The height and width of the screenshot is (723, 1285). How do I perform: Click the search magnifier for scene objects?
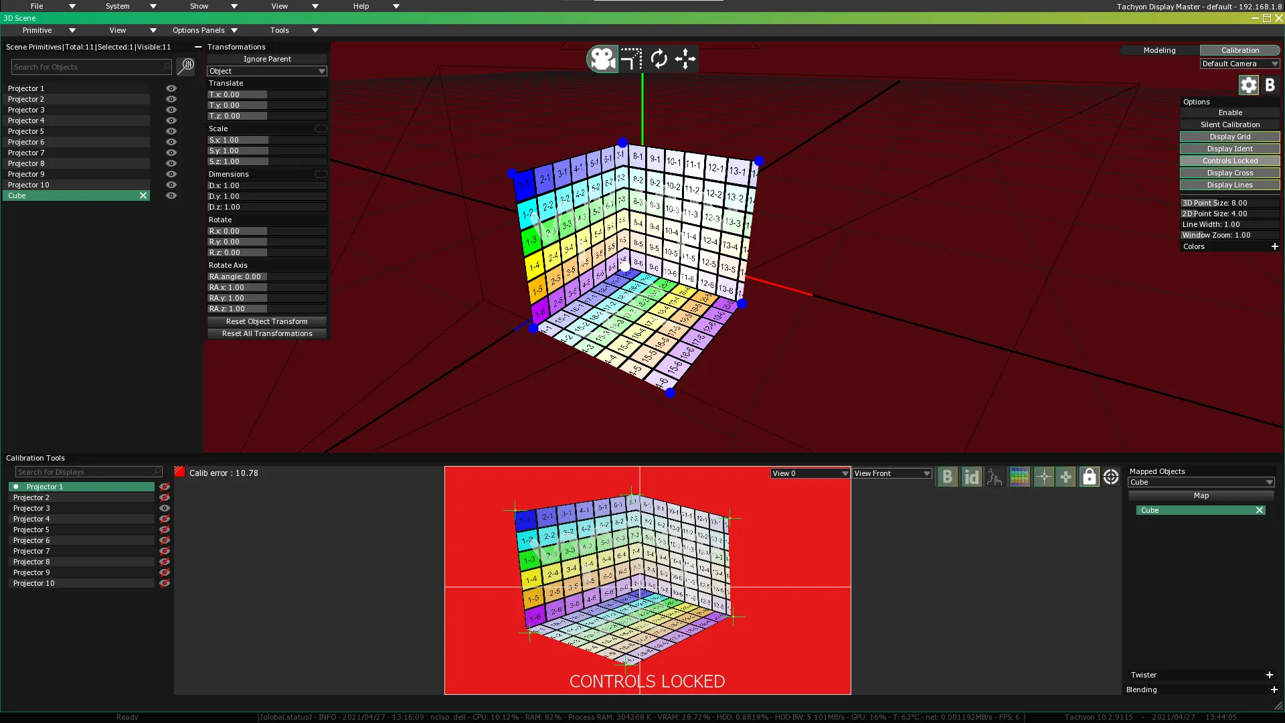tap(185, 66)
